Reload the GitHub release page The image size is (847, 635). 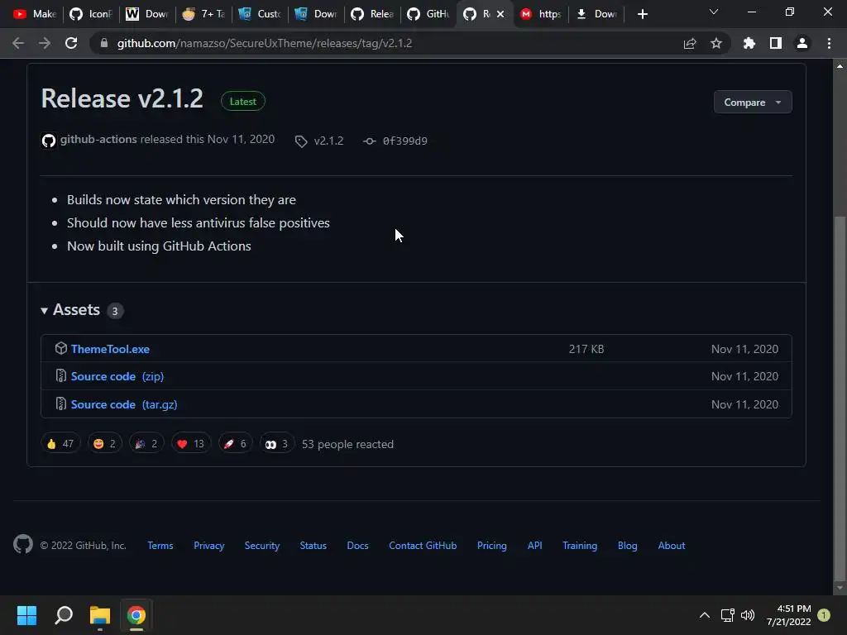(71, 43)
